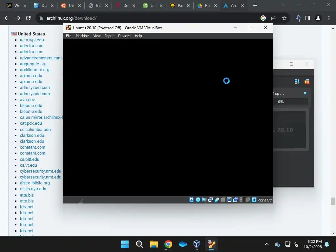This screenshot has width=336, height=252.
Task: Open Chrome three-dot menu
Action: [x=329, y=18]
